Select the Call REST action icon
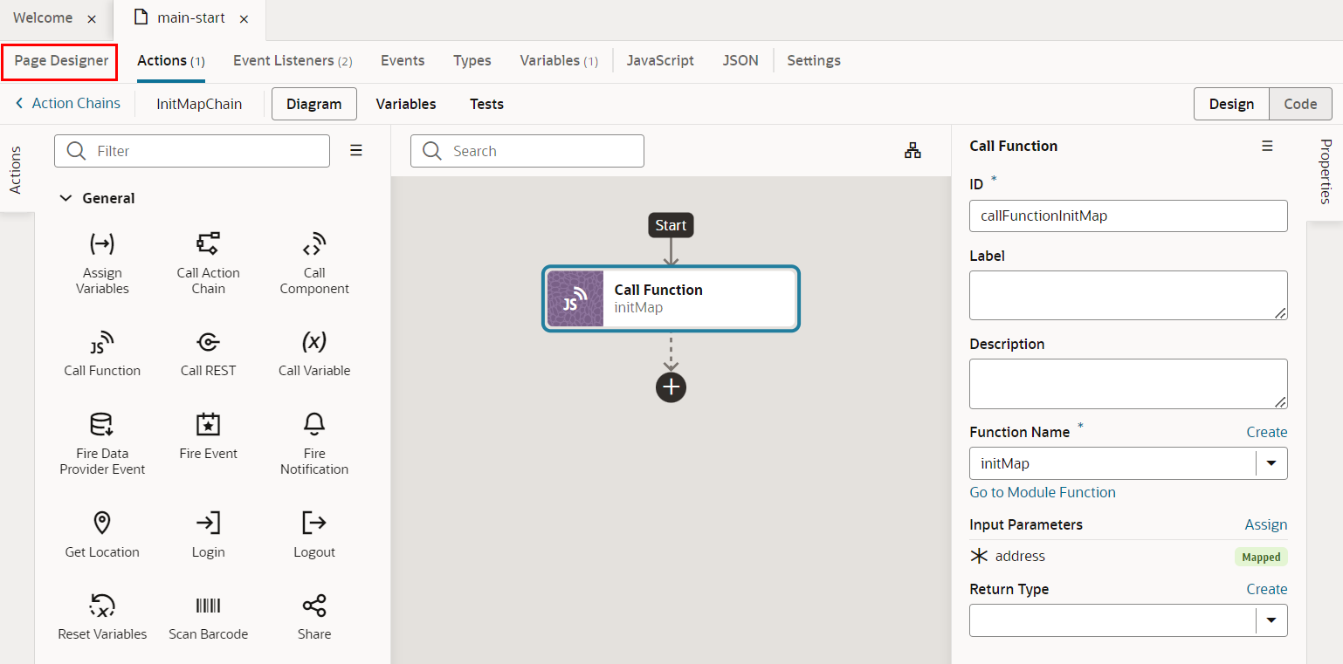The image size is (1343, 664). [208, 342]
